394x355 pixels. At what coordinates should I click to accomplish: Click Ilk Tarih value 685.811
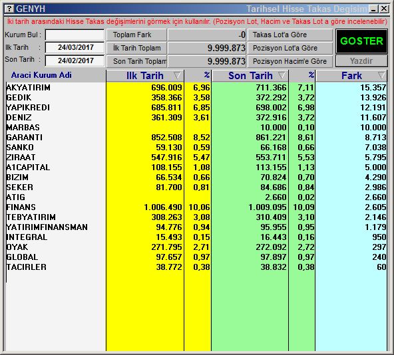[166, 108]
